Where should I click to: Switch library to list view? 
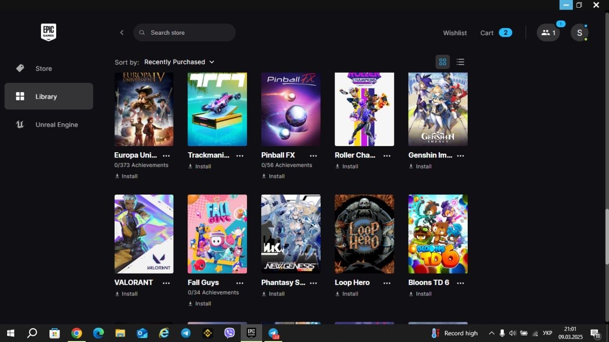coord(460,62)
